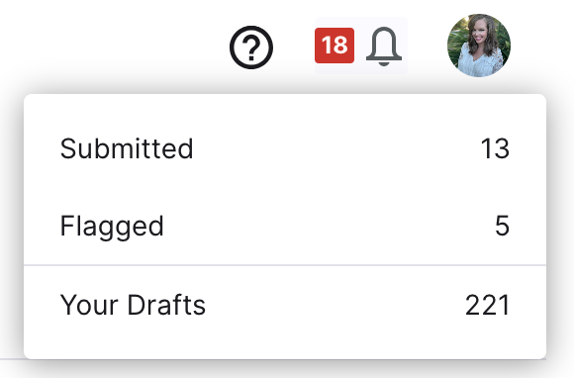The height and width of the screenshot is (378, 574).
Task: Click the red 18 notification badge
Action: click(335, 46)
